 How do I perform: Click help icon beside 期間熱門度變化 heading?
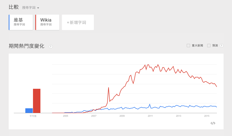[51, 46]
